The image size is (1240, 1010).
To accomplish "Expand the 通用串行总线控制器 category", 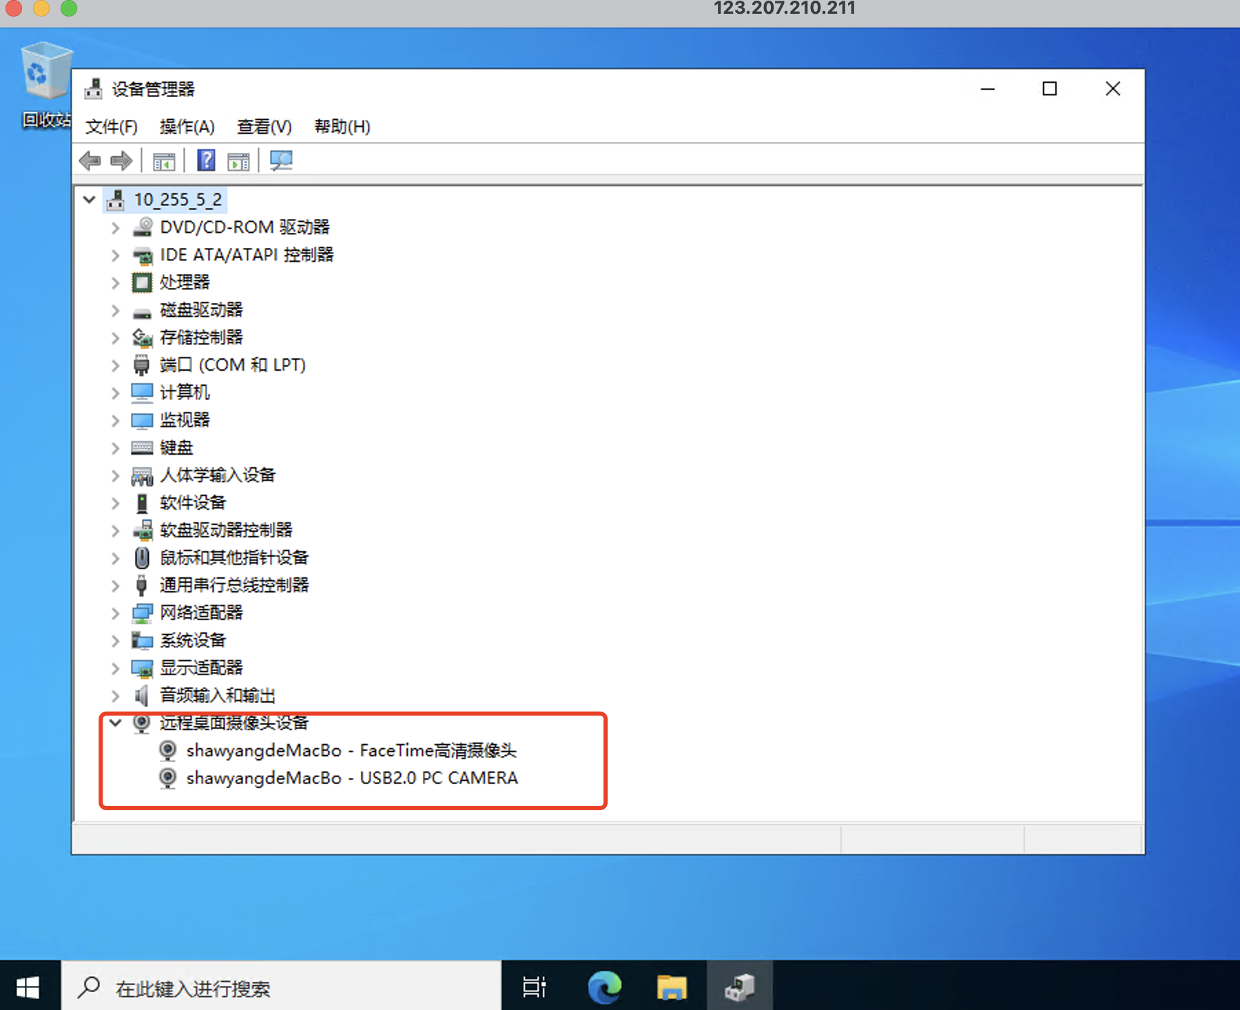I will click(x=116, y=586).
